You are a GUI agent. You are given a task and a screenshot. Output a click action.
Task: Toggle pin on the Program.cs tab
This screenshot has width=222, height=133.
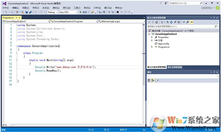pos(16,18)
